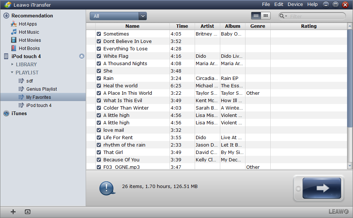Open Hot Apps recommendation
This screenshot has height=218, width=353.
click(24, 24)
